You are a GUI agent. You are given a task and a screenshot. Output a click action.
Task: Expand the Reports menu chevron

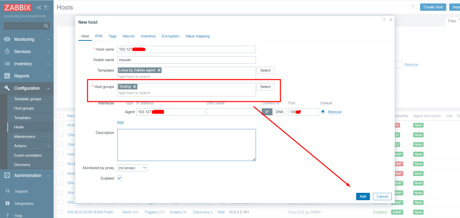[x=48, y=76]
